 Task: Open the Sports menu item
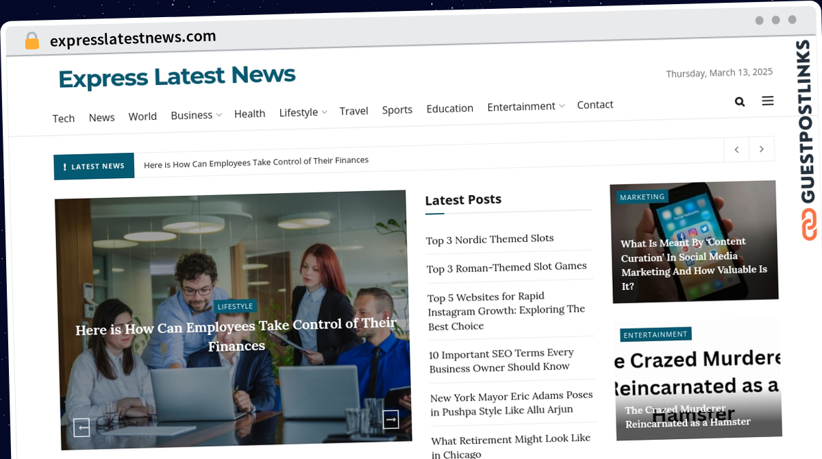(397, 110)
